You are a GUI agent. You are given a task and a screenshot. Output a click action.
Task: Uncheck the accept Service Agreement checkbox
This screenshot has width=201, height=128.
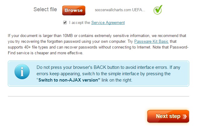coord(65,22)
